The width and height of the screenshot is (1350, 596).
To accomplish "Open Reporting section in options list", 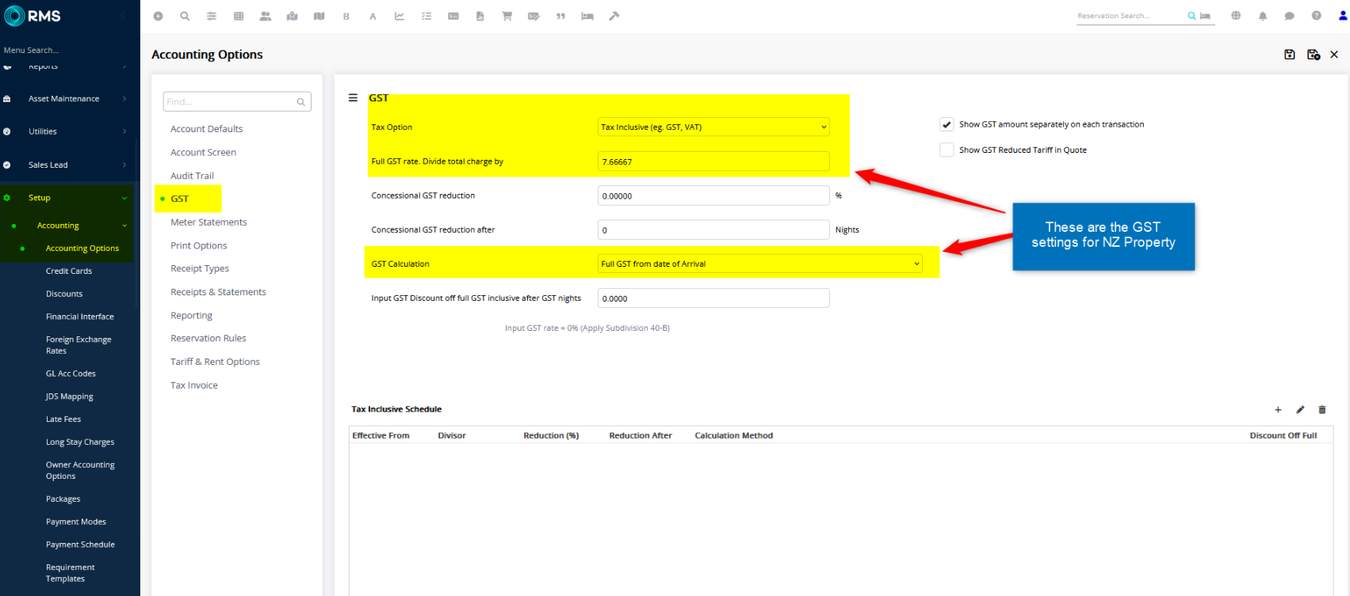I will tap(192, 316).
